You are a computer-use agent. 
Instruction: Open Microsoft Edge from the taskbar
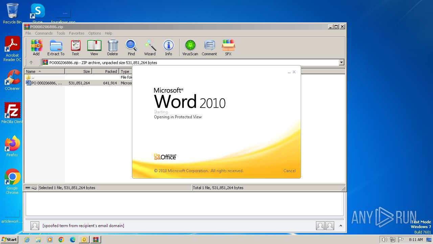[73, 240]
